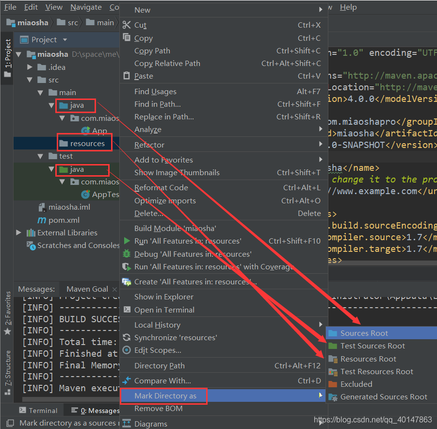Open the File menu
Screen dimensions: 437x429
coord(10,7)
